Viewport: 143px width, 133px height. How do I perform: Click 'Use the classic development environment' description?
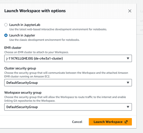(x=44, y=40)
